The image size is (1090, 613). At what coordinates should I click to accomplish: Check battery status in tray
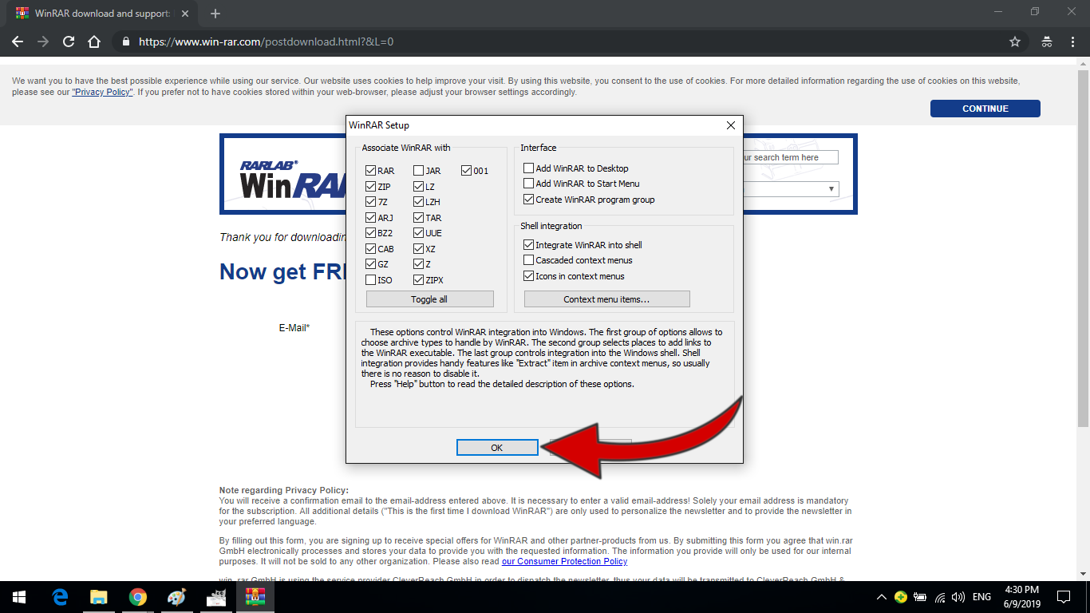(x=920, y=597)
